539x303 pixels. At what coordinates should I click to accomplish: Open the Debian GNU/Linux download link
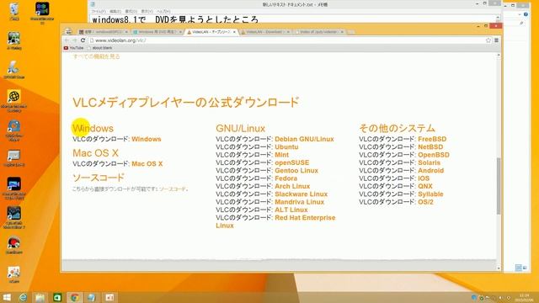tap(304, 139)
